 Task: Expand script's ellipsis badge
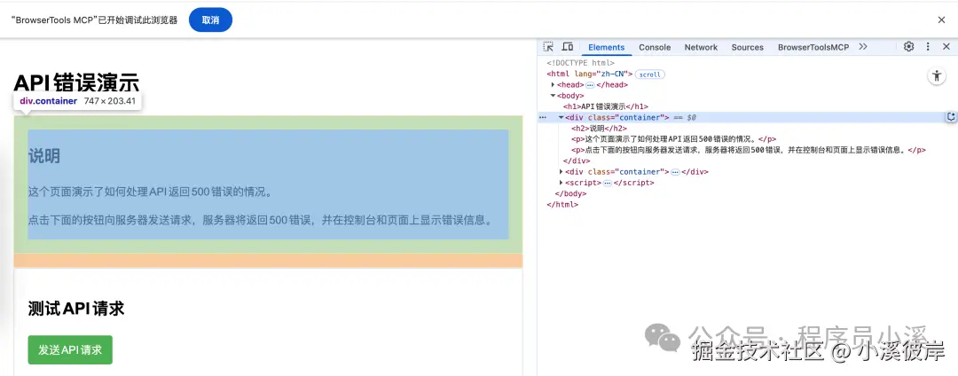click(608, 183)
